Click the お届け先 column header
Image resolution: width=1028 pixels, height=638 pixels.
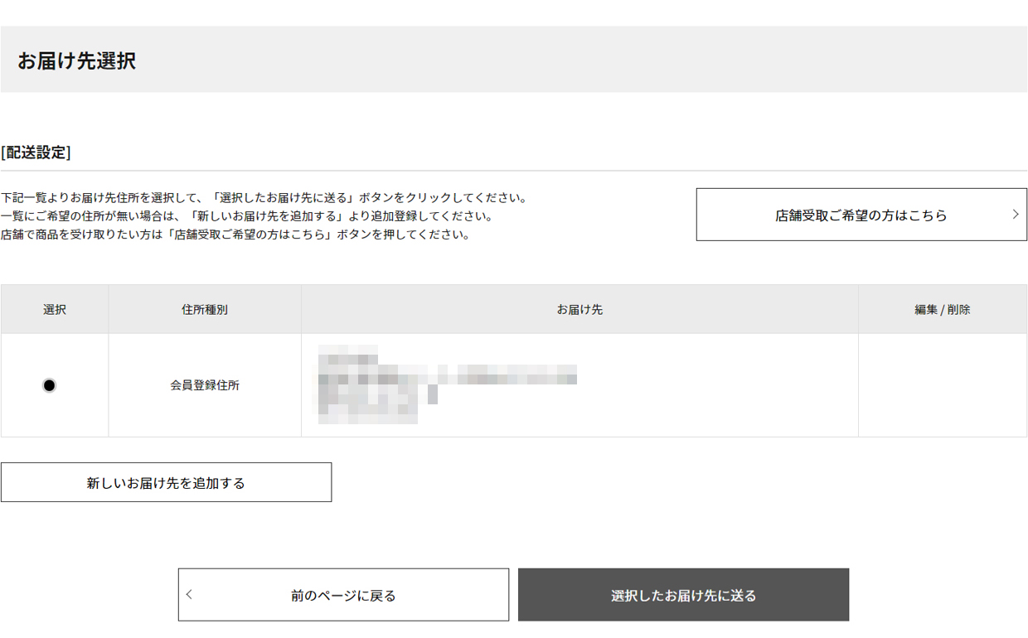(579, 309)
